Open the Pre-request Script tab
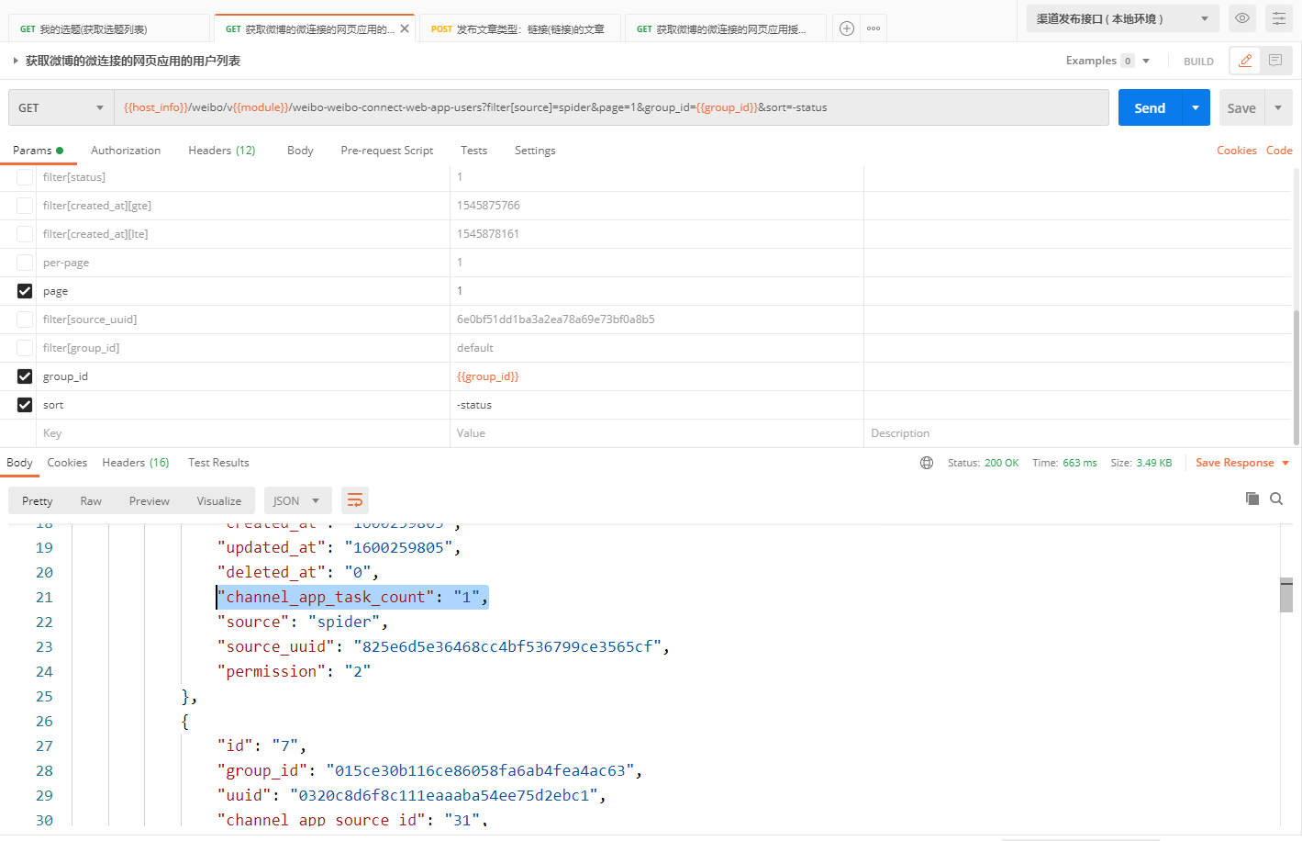Viewport: 1302px width, 841px height. coord(386,151)
